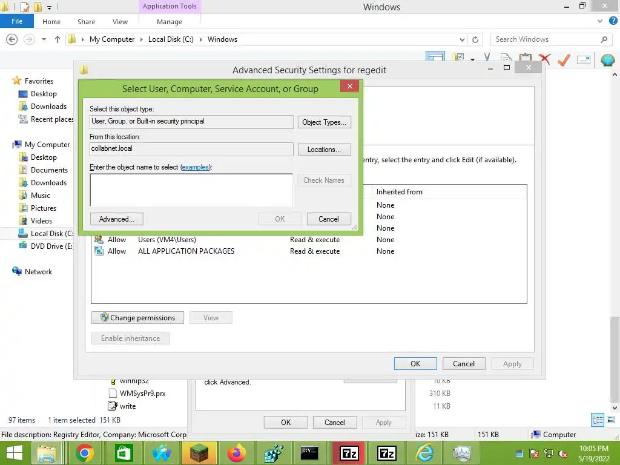The image size is (620, 465).
Task: Open Explorer help question mark icon
Action: point(613,21)
